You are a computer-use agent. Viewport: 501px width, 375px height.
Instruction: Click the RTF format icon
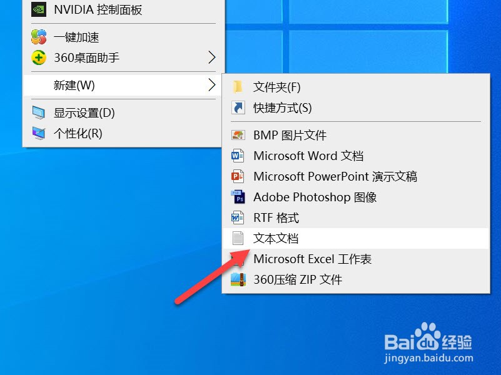(x=238, y=218)
